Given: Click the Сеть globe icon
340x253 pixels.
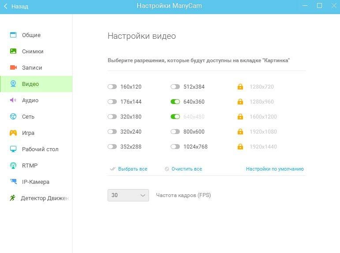Looking at the screenshot, I should (13, 116).
